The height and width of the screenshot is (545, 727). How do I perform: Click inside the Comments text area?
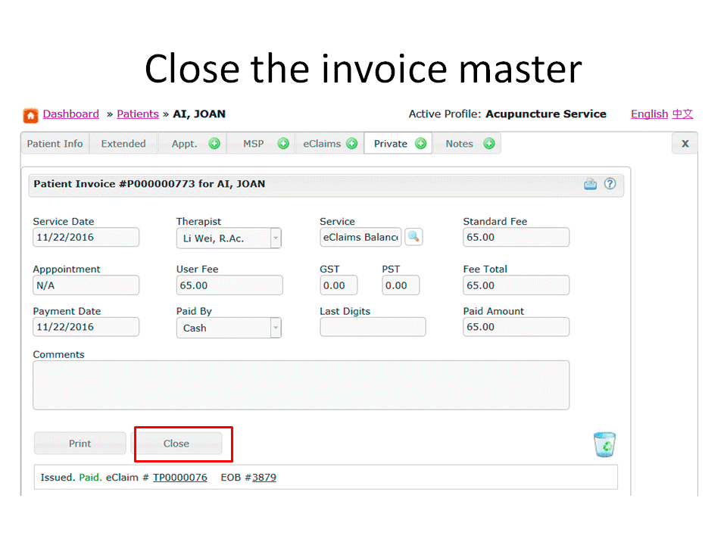(300, 385)
